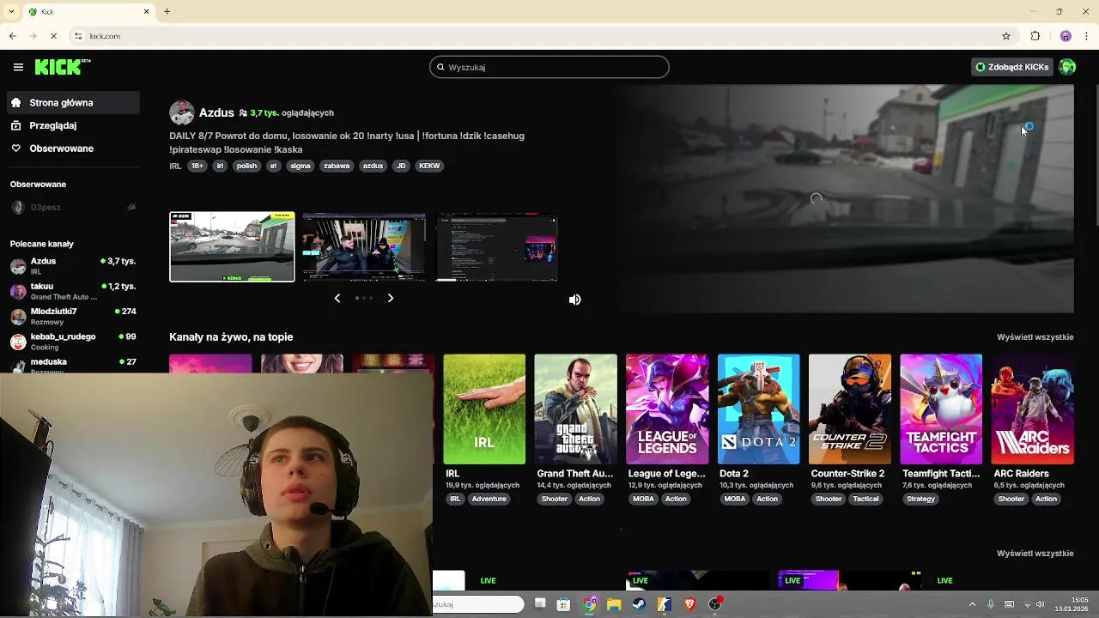Select first featured stream thumbnail
The image size is (1099, 618).
[232, 246]
